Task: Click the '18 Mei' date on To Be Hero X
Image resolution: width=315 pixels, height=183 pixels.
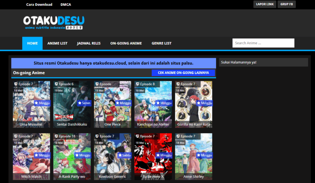Action: pyautogui.click(x=140, y=143)
